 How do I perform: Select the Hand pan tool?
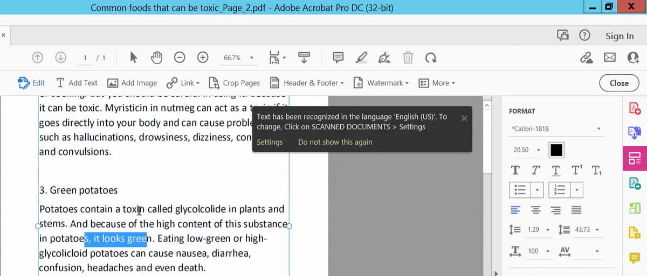point(156,57)
